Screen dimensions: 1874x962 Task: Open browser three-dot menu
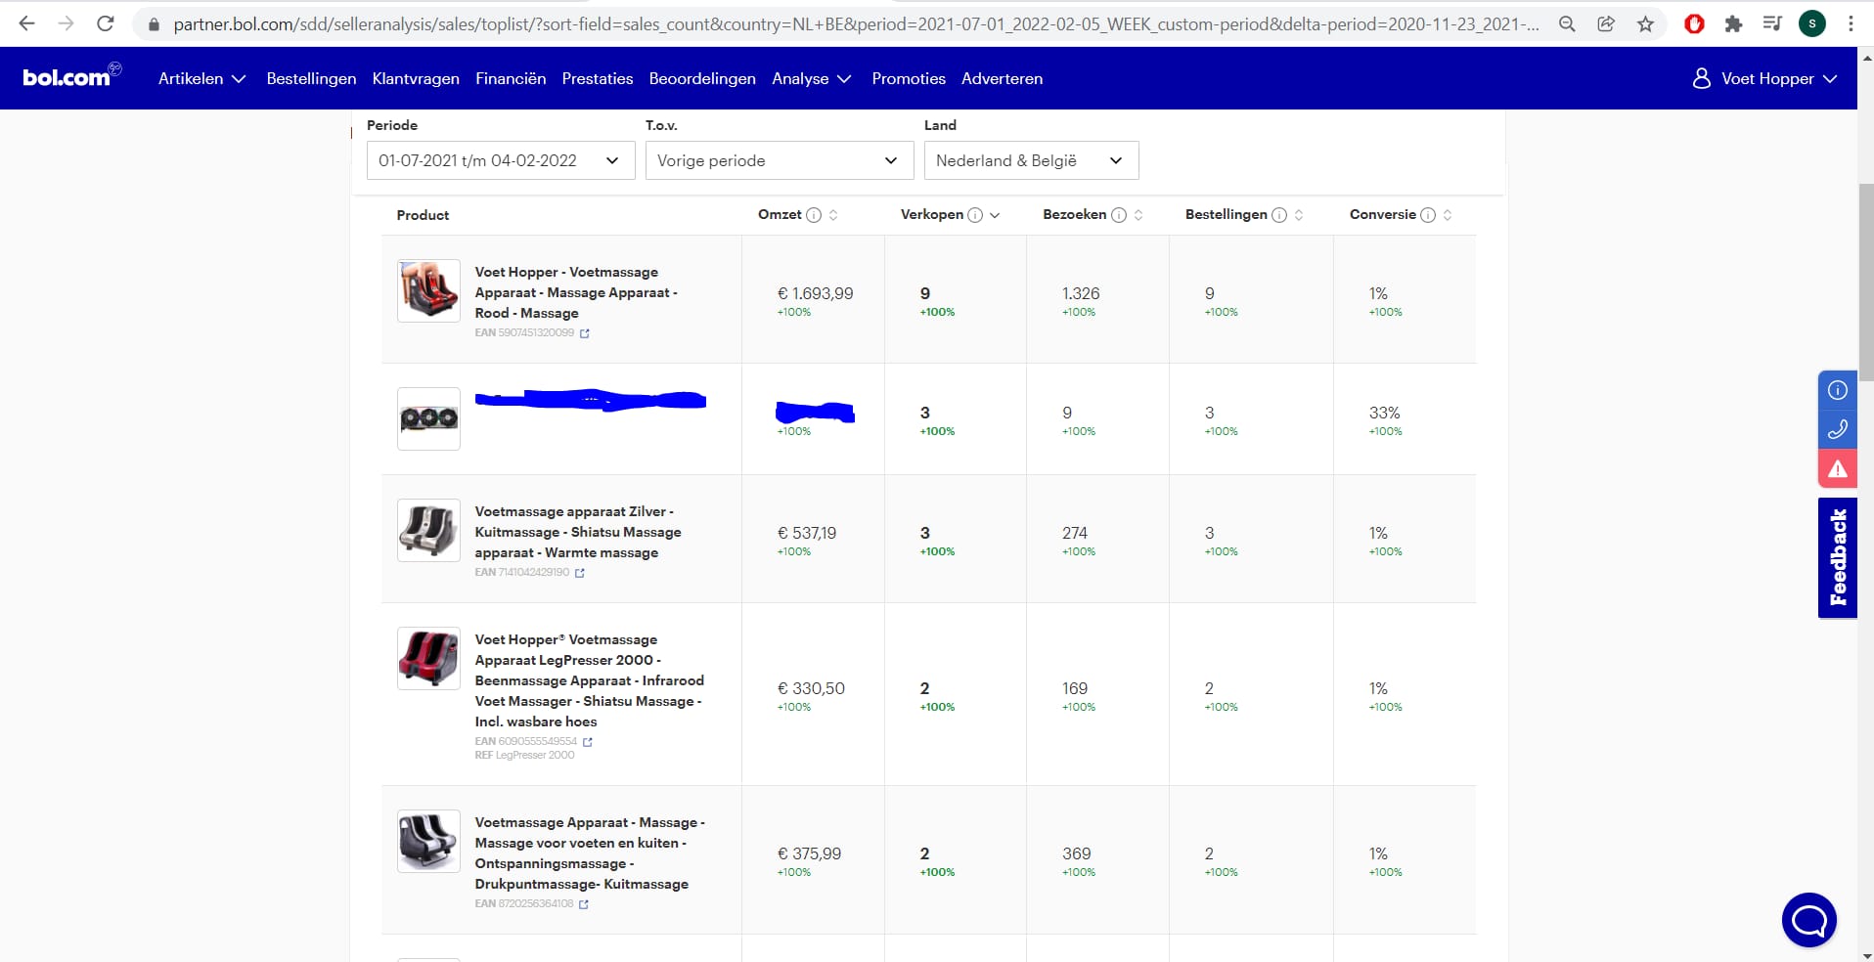[1851, 24]
